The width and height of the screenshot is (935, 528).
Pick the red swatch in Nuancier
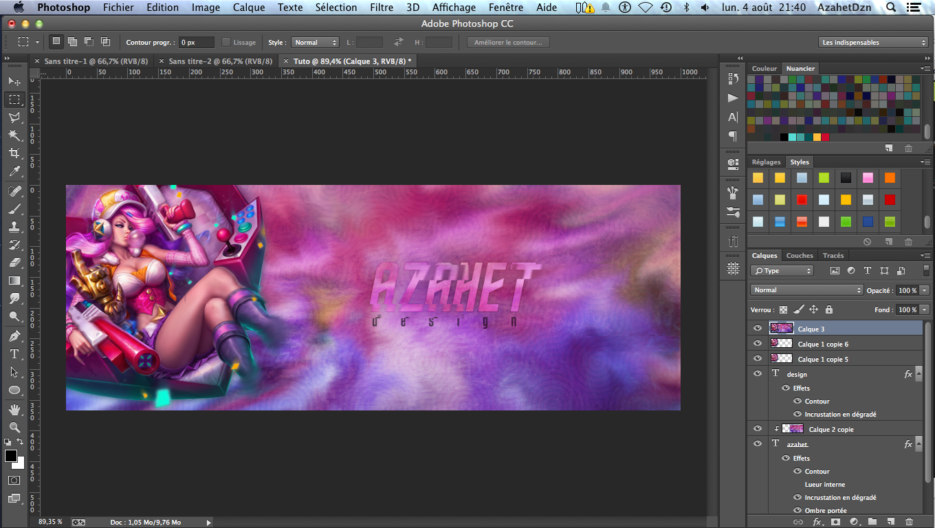[x=826, y=137]
